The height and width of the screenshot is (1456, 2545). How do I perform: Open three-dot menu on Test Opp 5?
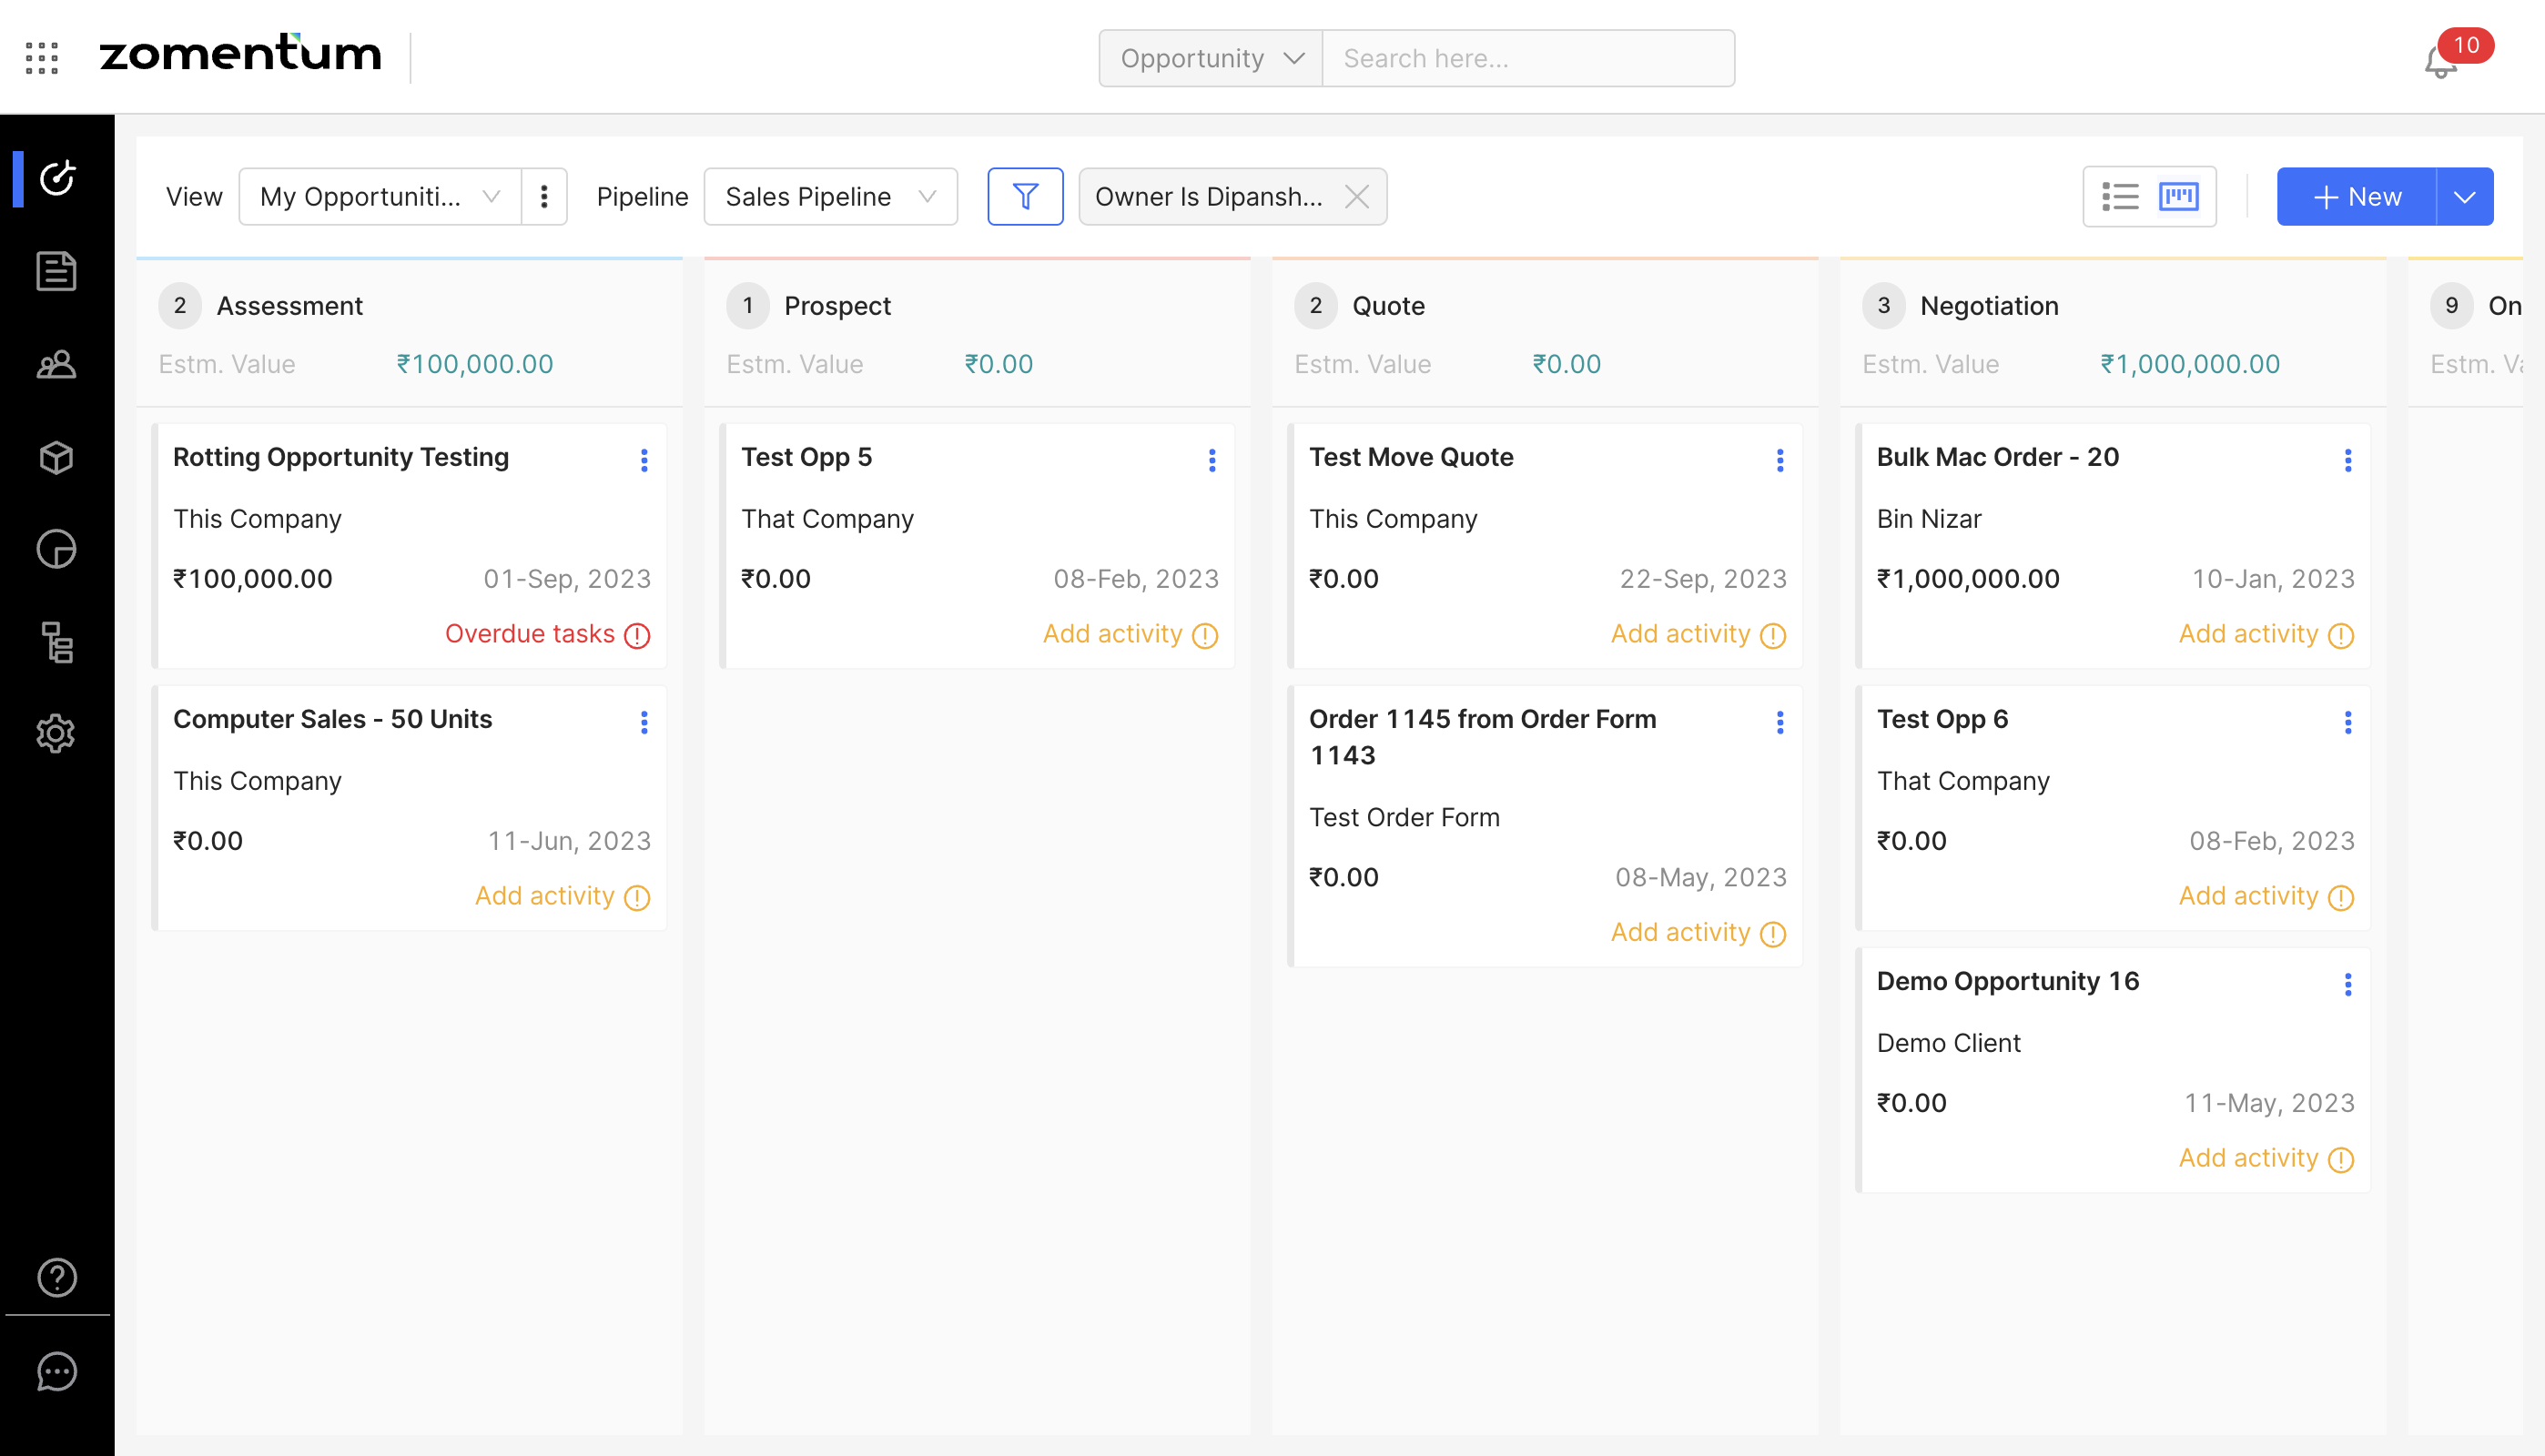pyautogui.click(x=1212, y=460)
